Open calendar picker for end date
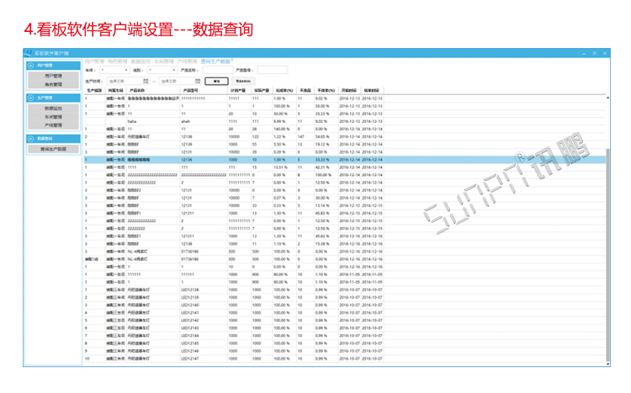This screenshot has height=393, width=631. pos(196,81)
